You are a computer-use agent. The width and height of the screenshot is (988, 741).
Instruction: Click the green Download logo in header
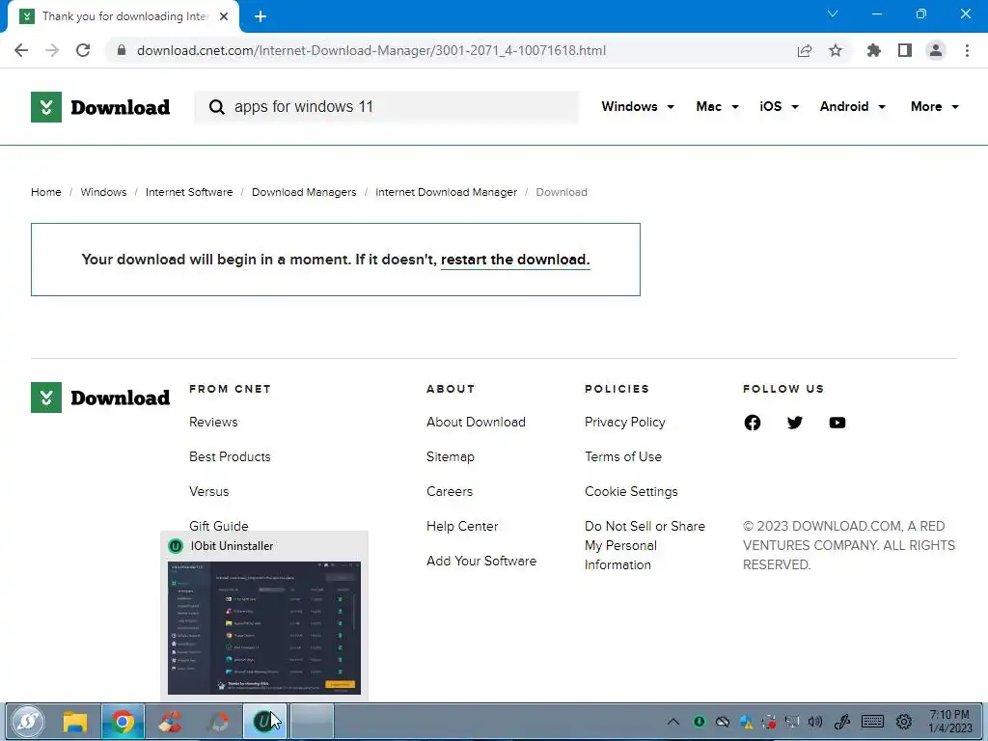pyautogui.click(x=100, y=107)
